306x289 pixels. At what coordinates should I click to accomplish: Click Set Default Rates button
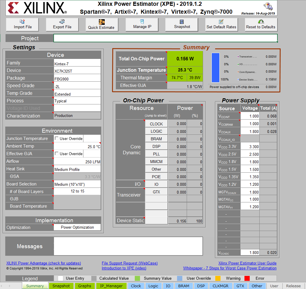point(221,24)
